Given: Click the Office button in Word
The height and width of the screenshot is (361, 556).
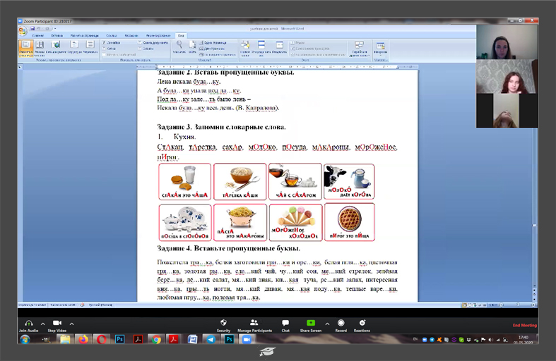Looking at the screenshot, I should tap(23, 31).
